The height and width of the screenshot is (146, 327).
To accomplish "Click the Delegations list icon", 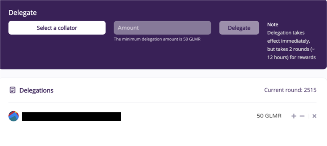I will [13, 90].
